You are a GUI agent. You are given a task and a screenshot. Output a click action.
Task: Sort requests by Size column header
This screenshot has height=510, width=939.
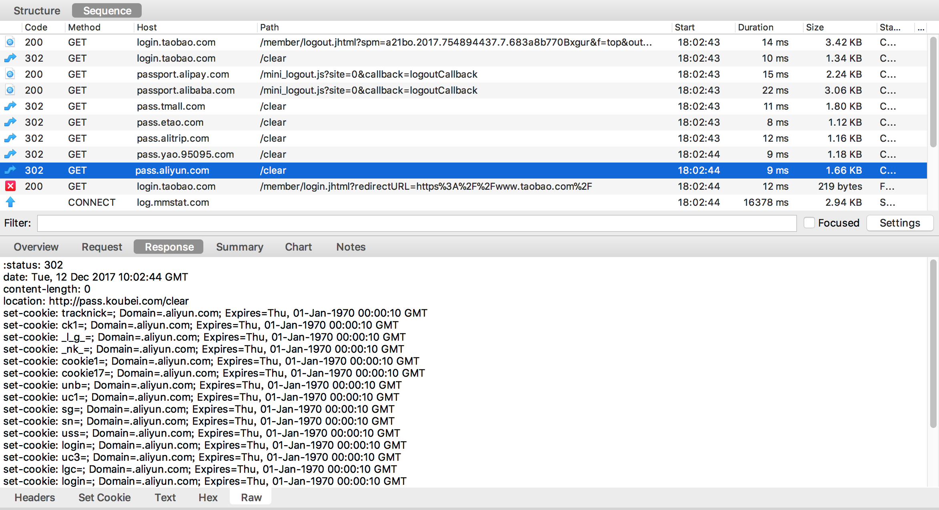point(815,27)
